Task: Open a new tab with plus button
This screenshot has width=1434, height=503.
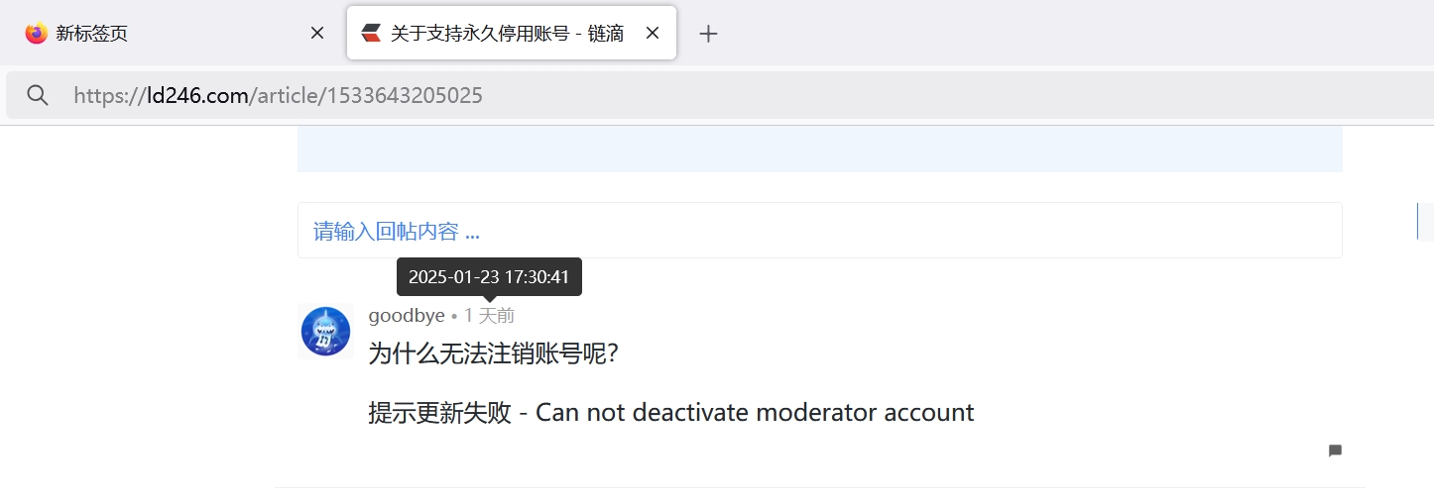Action: [x=707, y=34]
